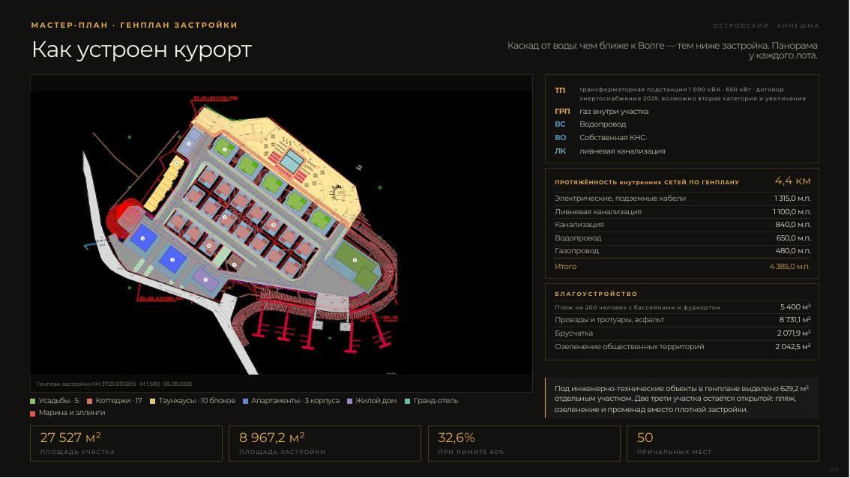Select the "5 400 м²" beach area value
Viewport: 850px width, 478px height.
point(795,306)
